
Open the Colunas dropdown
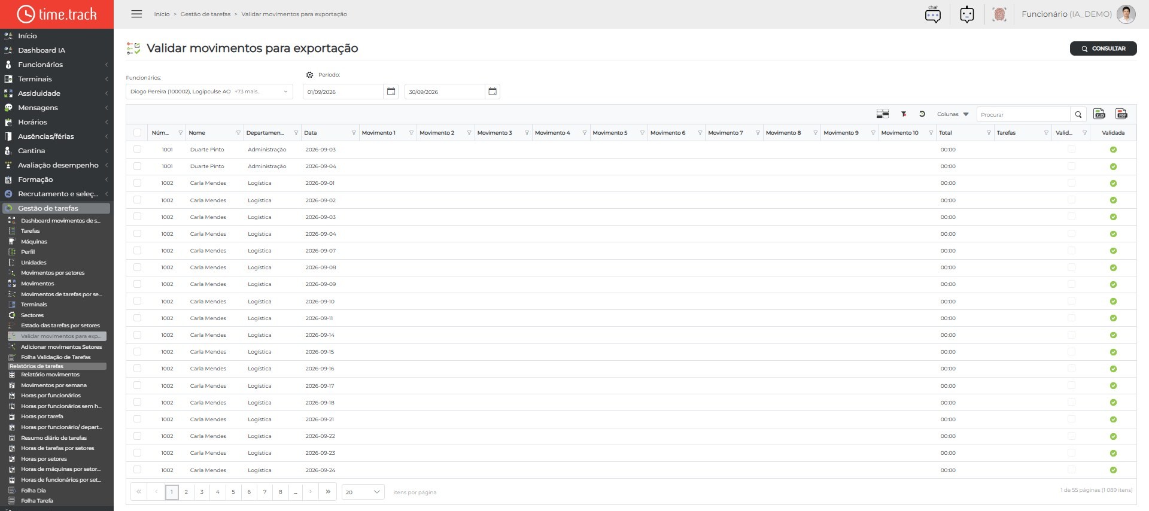952,114
